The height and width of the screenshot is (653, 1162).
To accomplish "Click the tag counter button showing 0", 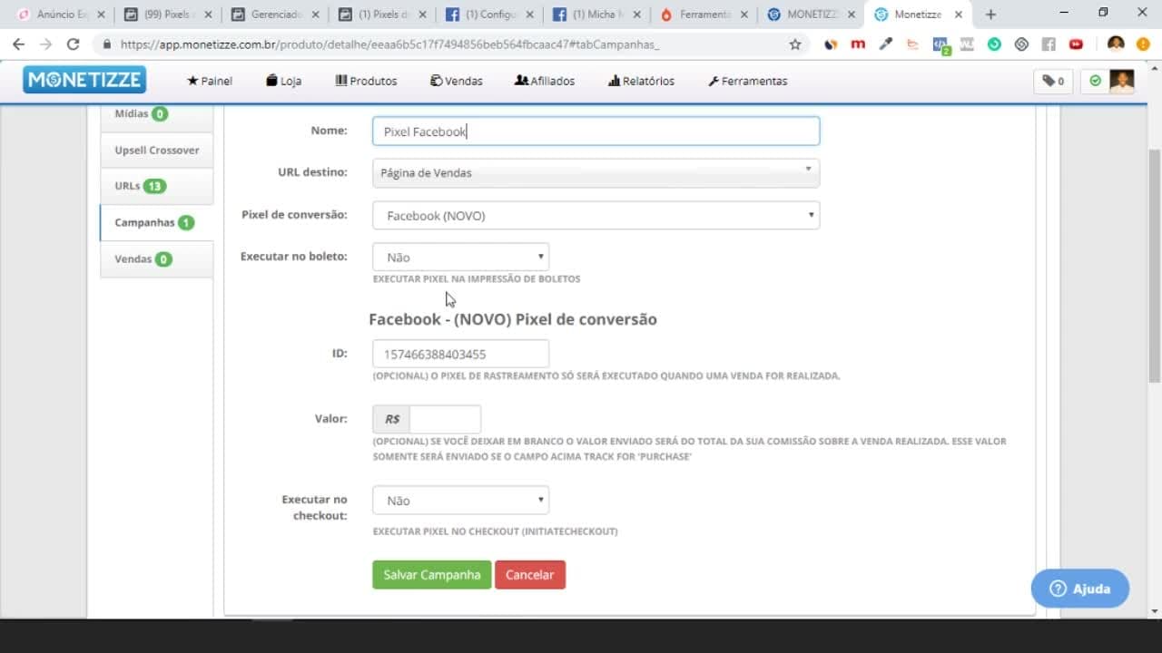I will point(1053,81).
